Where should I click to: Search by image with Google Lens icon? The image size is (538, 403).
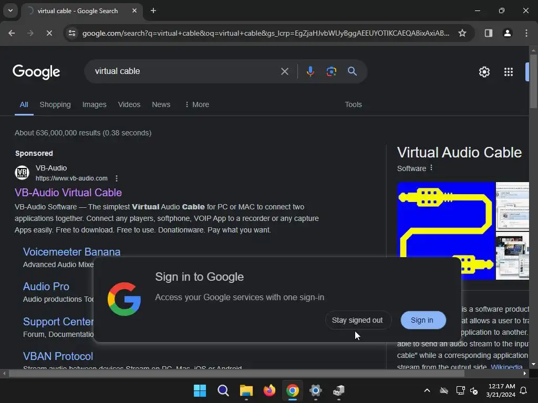(x=331, y=71)
